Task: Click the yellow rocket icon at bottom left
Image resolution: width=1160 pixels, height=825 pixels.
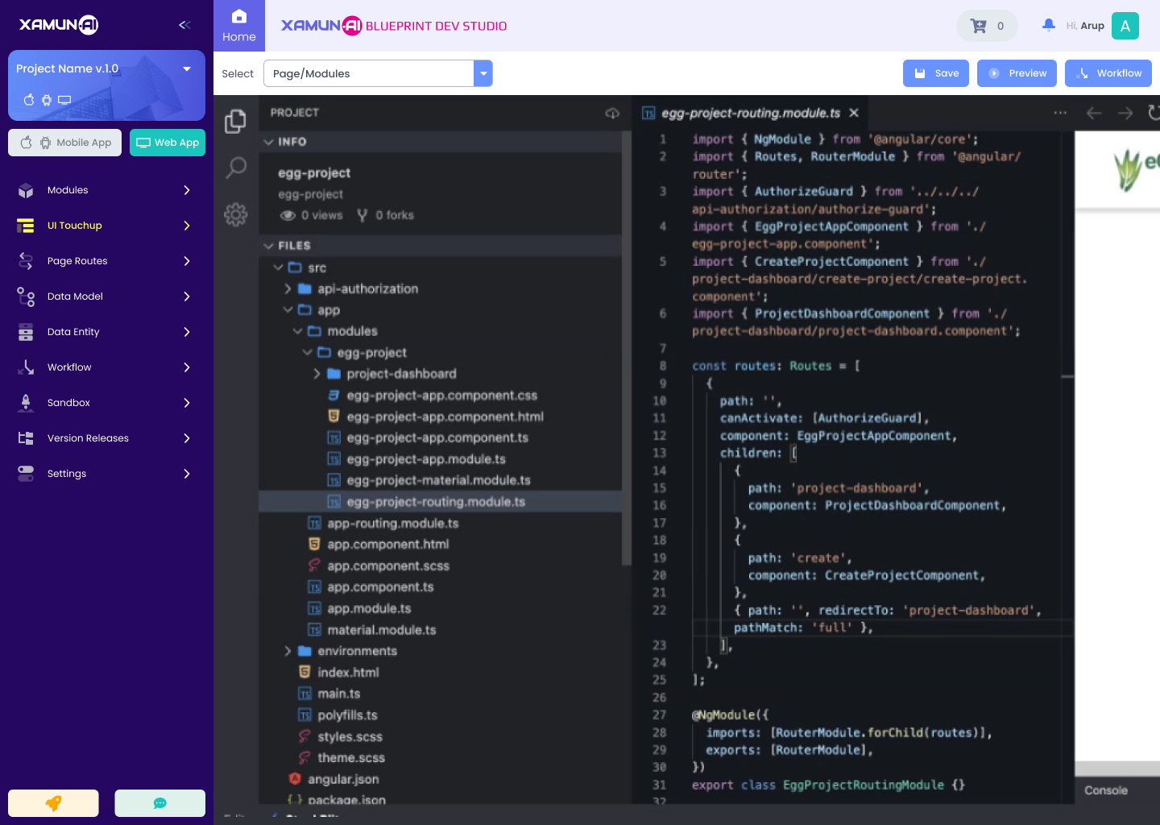Action: click(53, 803)
